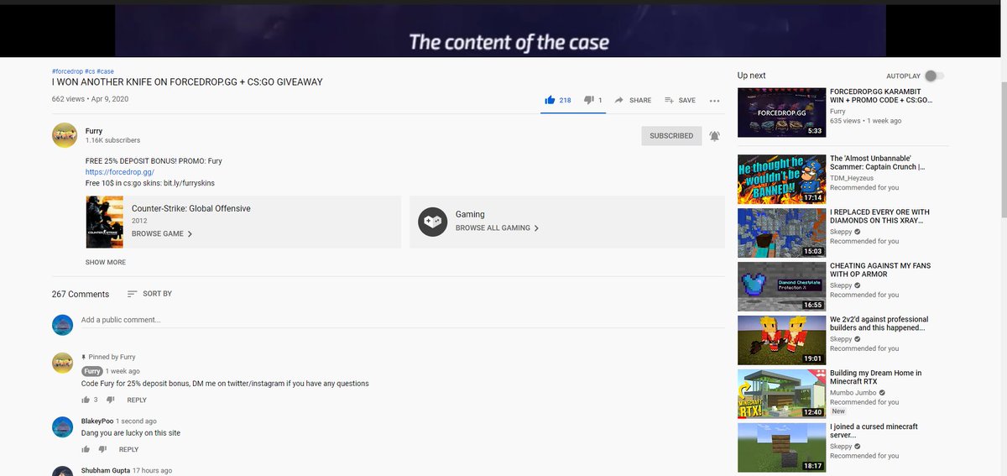Click BlakeyPoo's '1 second ago' timestamp
The image size is (1007, 476).
pos(136,421)
